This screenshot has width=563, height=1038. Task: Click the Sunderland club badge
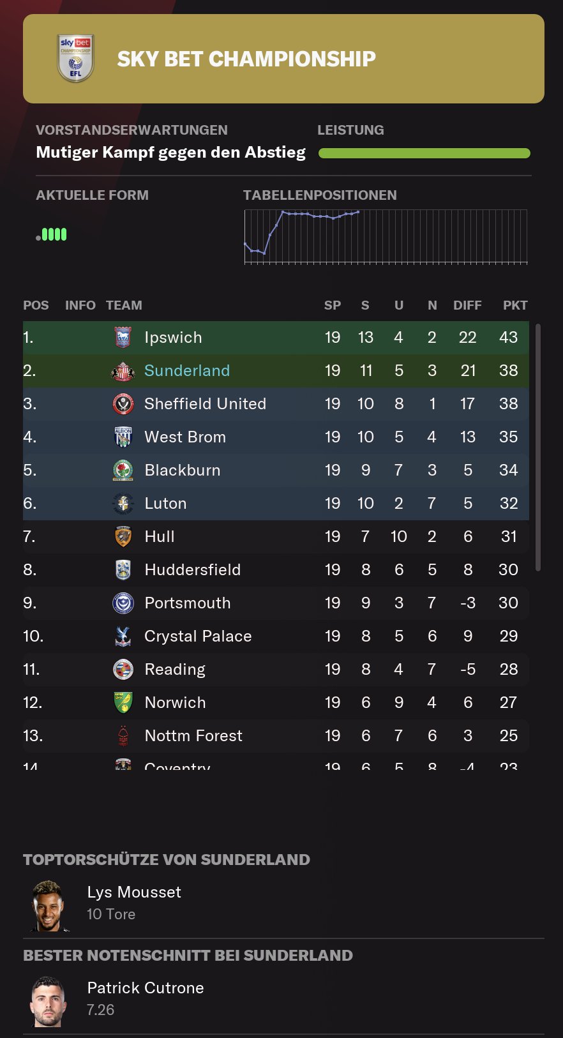[x=123, y=371]
